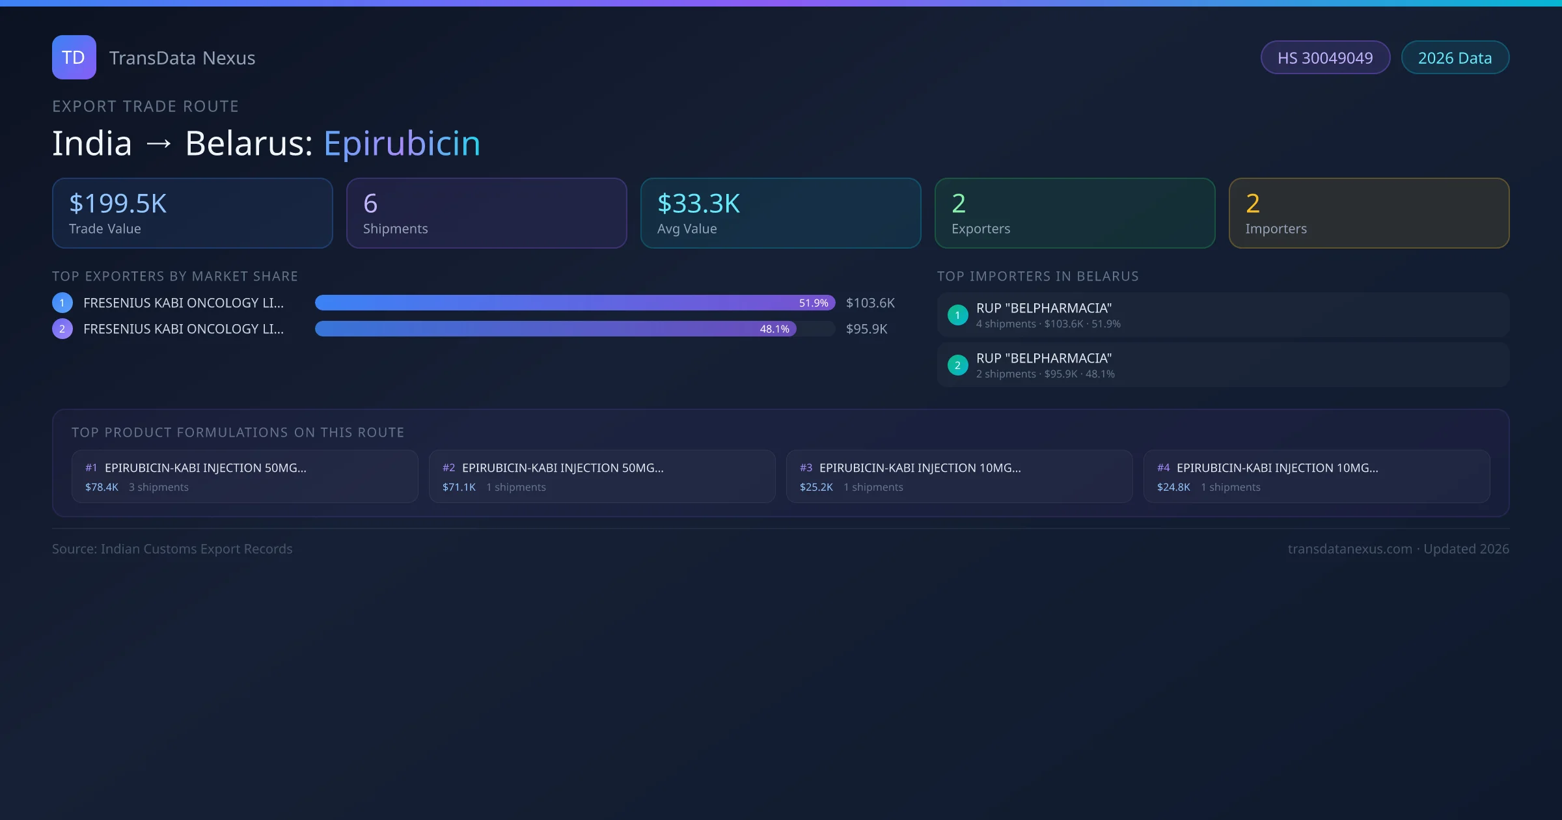Click the 51.9% market share bar
1562x820 pixels.
click(x=574, y=303)
